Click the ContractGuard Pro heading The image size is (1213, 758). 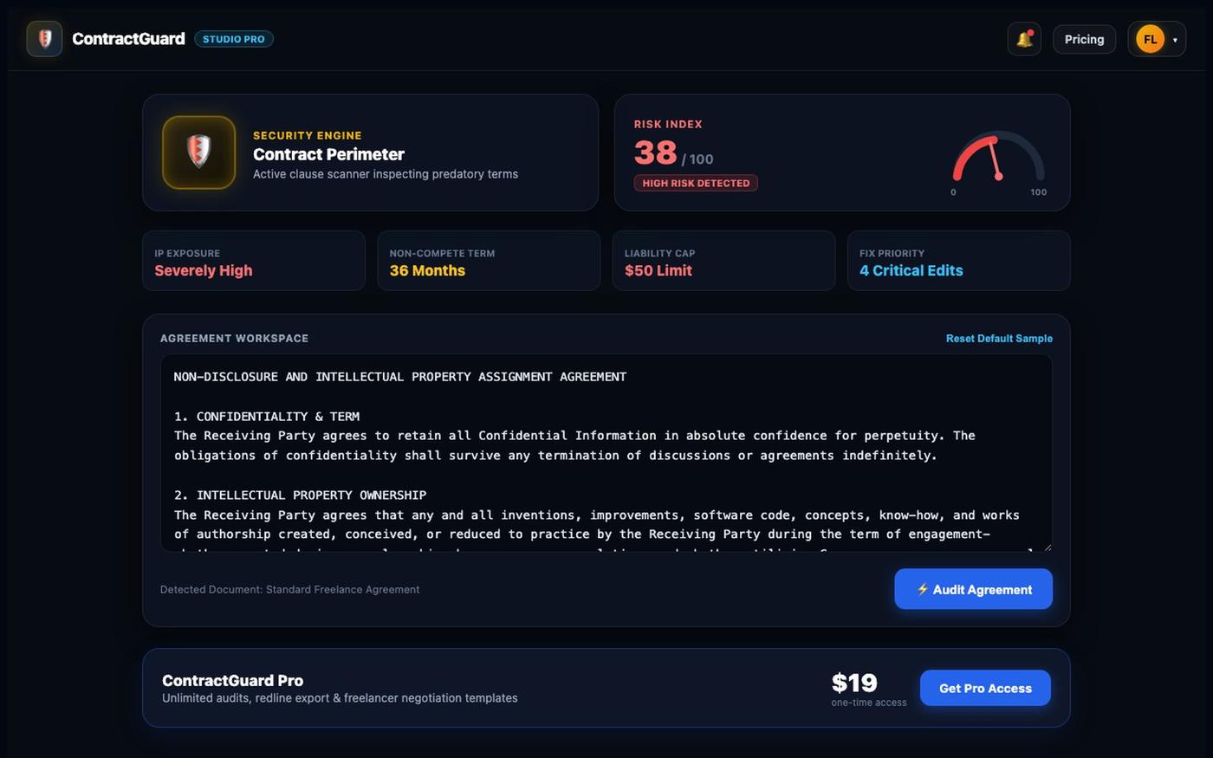tap(232, 680)
